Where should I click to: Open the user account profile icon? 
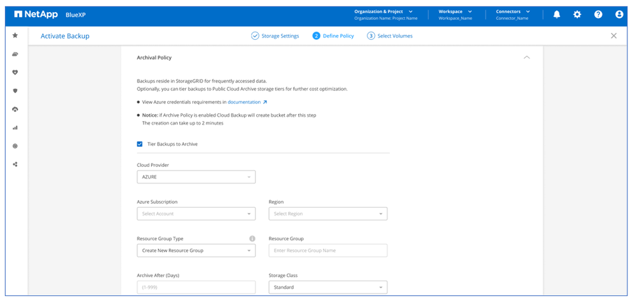coord(619,15)
